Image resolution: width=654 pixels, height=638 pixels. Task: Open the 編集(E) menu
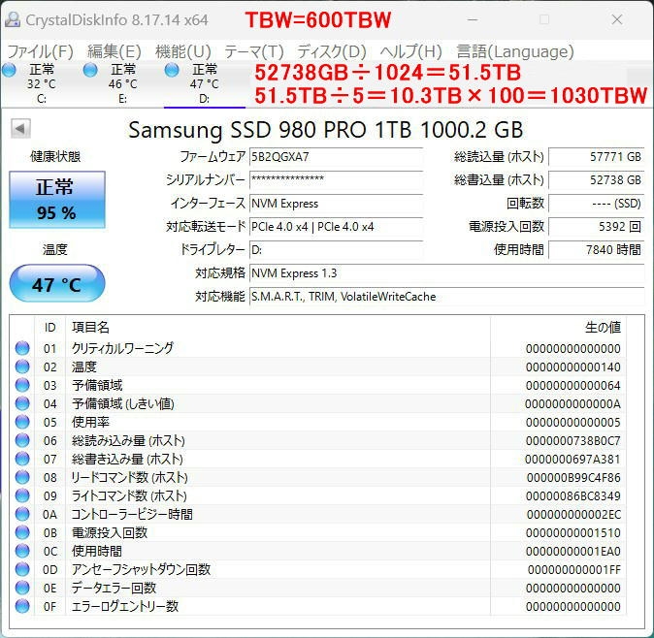coord(114,51)
